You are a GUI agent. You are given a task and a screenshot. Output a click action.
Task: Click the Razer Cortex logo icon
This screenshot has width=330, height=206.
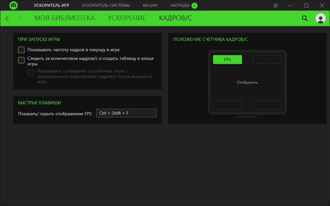[x=14, y=5]
